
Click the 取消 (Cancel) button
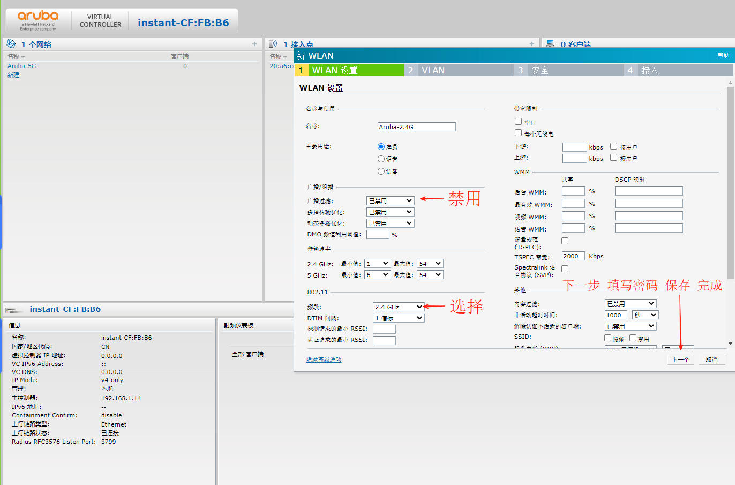pyautogui.click(x=711, y=360)
